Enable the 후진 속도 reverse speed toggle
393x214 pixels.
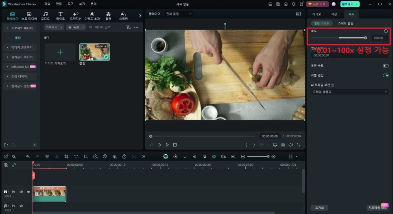pos(385,65)
